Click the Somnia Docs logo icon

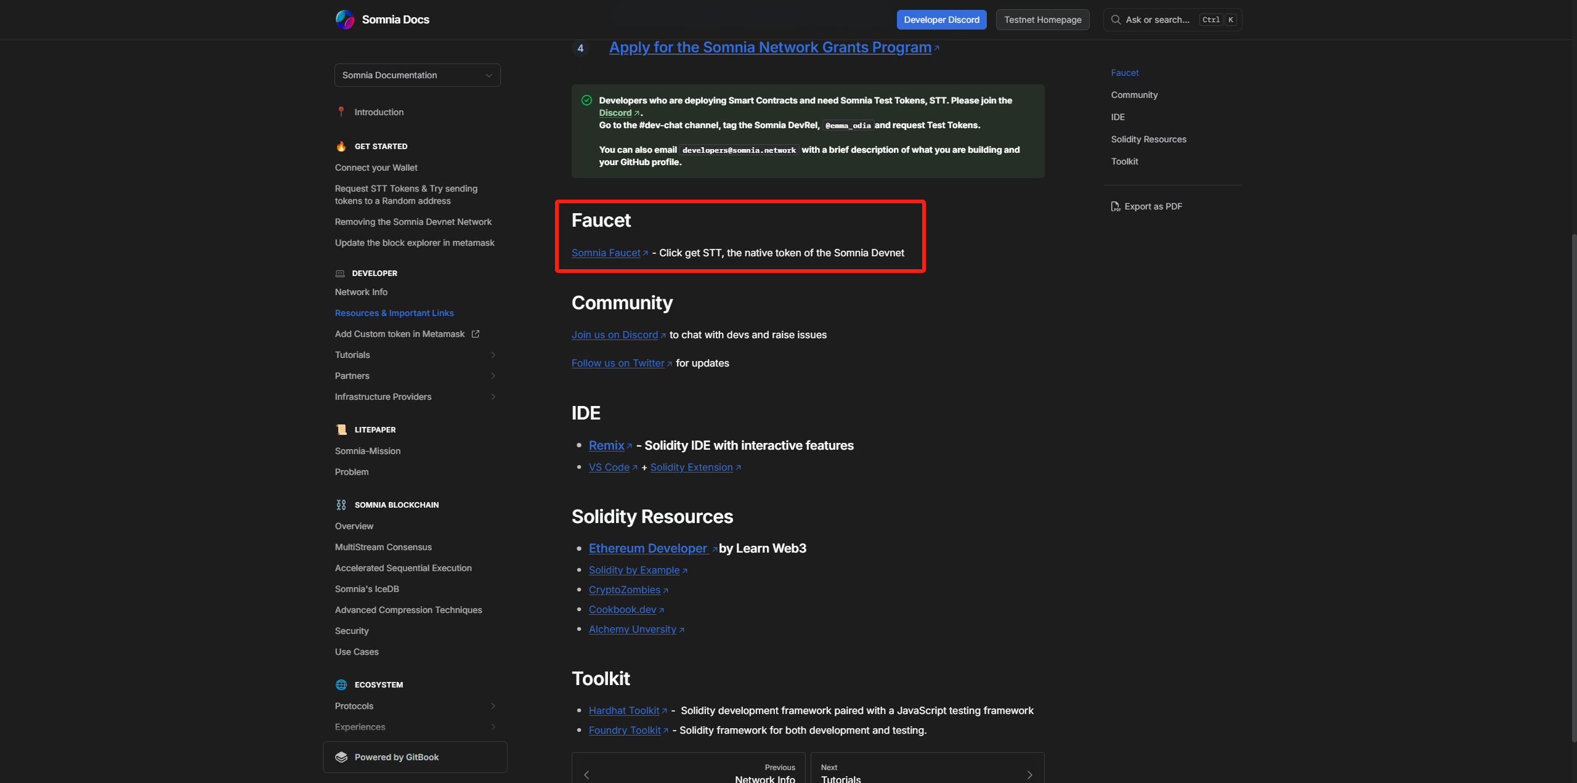tap(345, 20)
